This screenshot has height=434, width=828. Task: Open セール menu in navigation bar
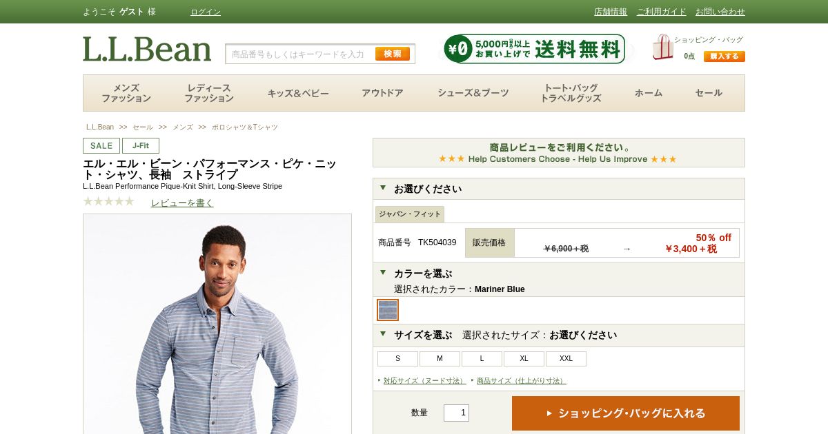[709, 93]
